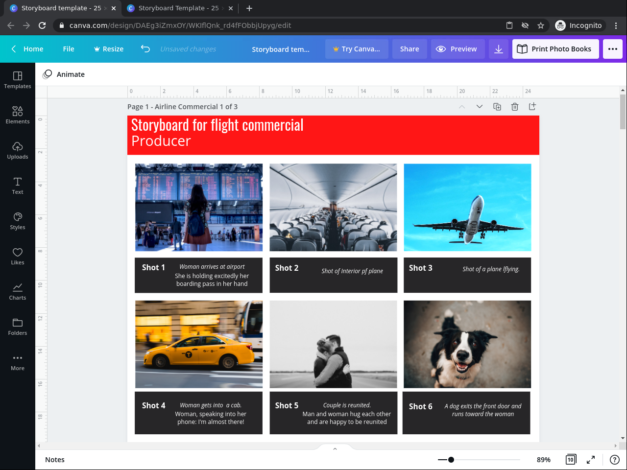Screen dimensions: 627x470
Task: Select the airplane interior image
Action: coord(333,208)
